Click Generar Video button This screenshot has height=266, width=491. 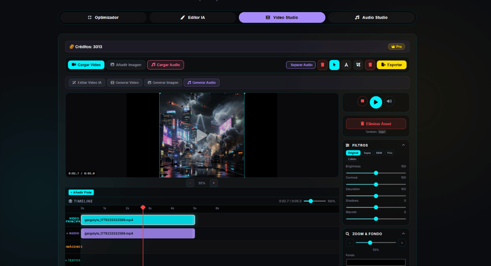pyautogui.click(x=124, y=83)
